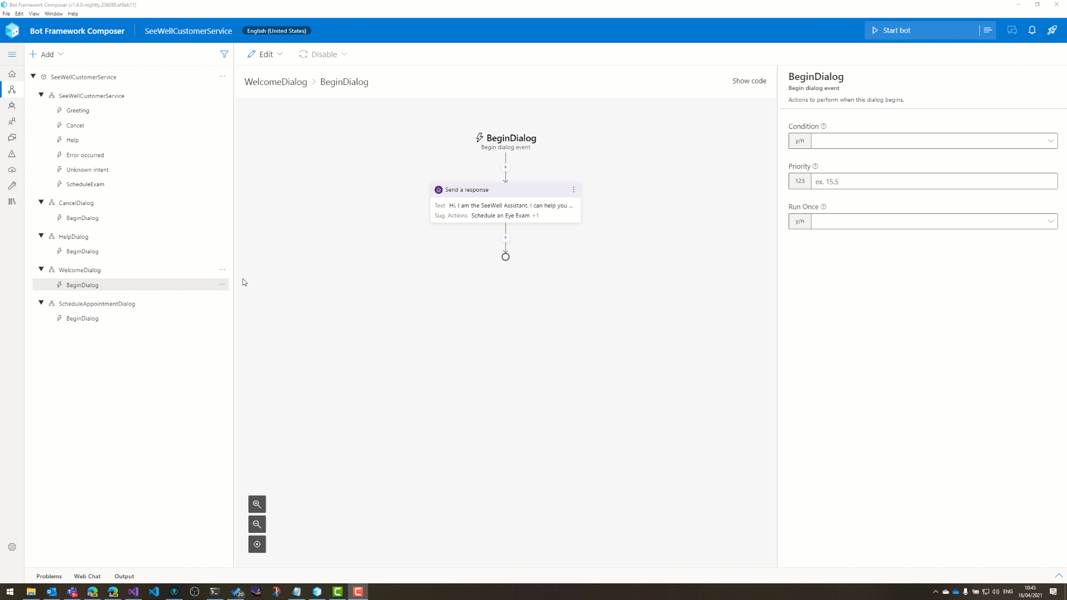Collapse the SeeWellCustomerService root node

pyautogui.click(x=33, y=76)
